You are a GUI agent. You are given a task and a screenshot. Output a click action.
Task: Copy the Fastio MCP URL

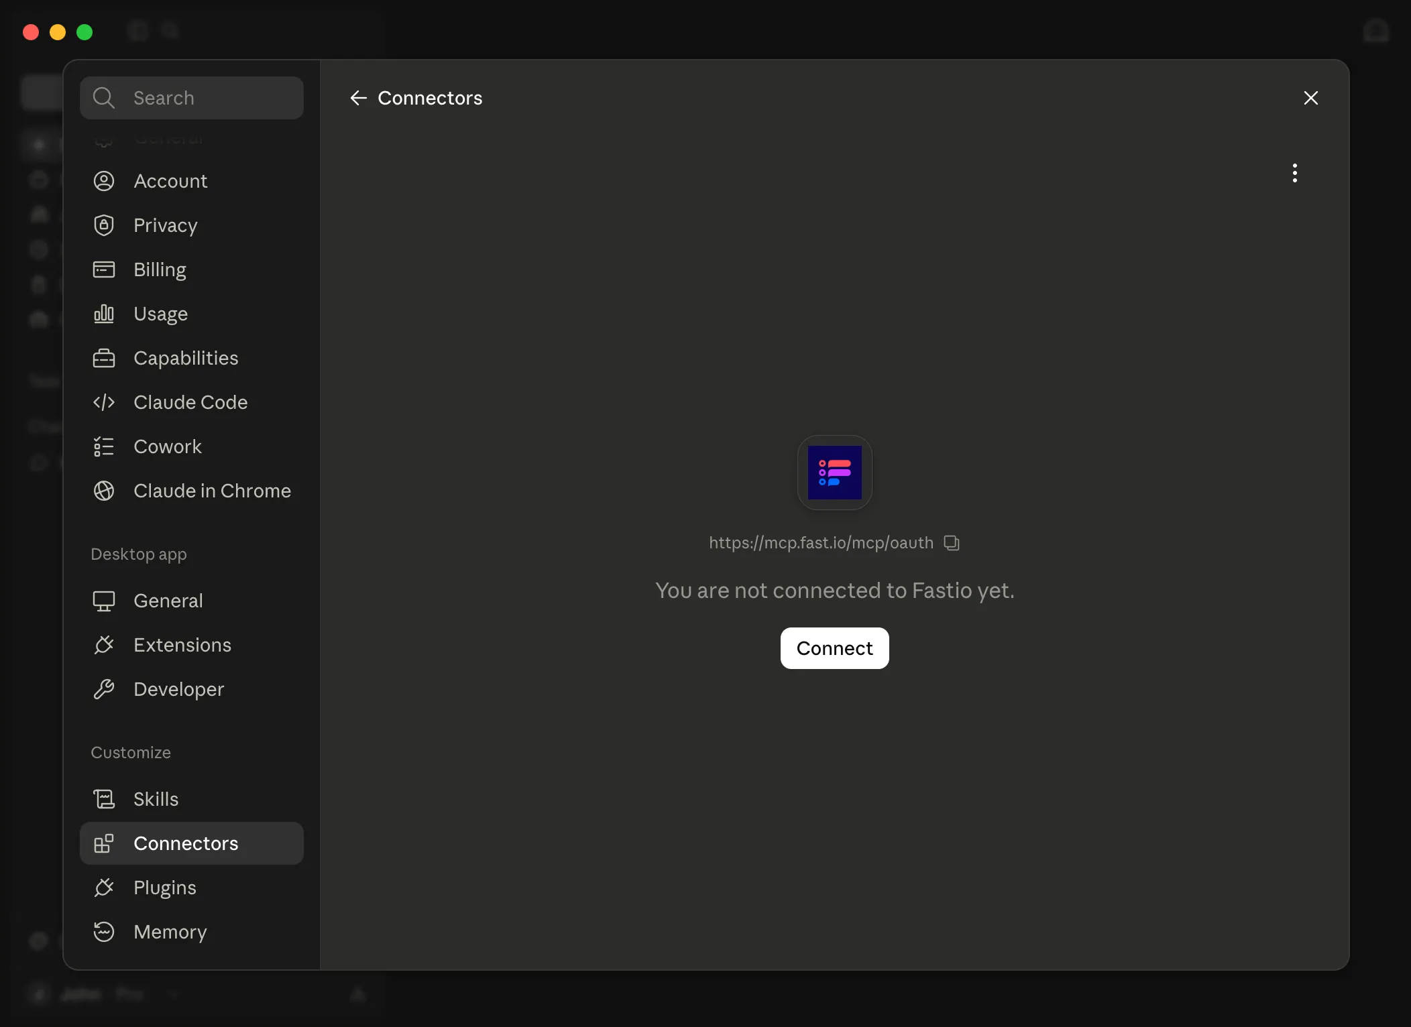coord(952,542)
